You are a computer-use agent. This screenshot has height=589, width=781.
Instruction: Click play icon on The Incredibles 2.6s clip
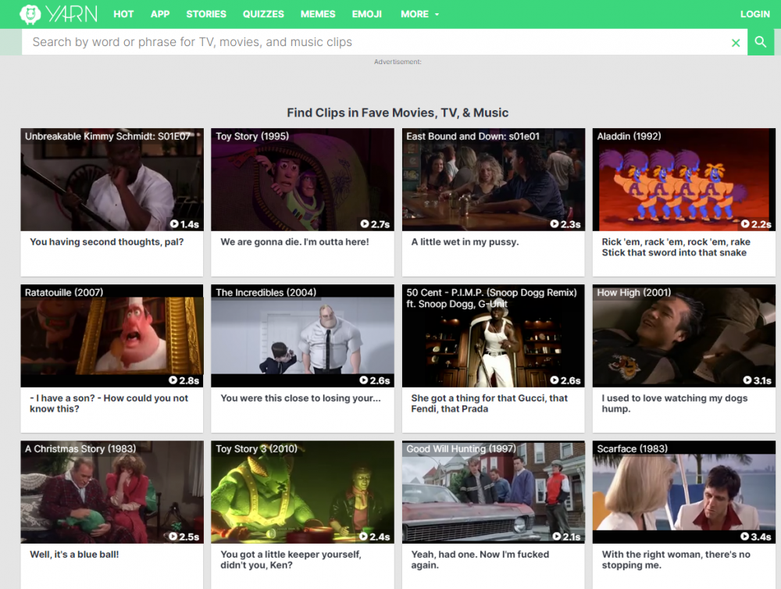(364, 380)
